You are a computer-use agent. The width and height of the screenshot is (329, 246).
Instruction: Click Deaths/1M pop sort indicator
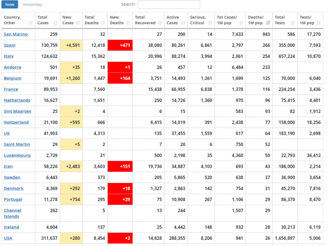[x=269, y=23]
